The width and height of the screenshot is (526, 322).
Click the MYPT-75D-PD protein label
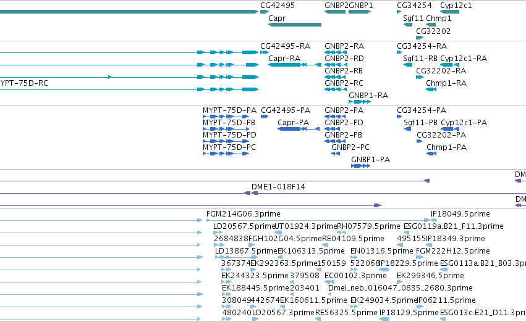pos(229,135)
